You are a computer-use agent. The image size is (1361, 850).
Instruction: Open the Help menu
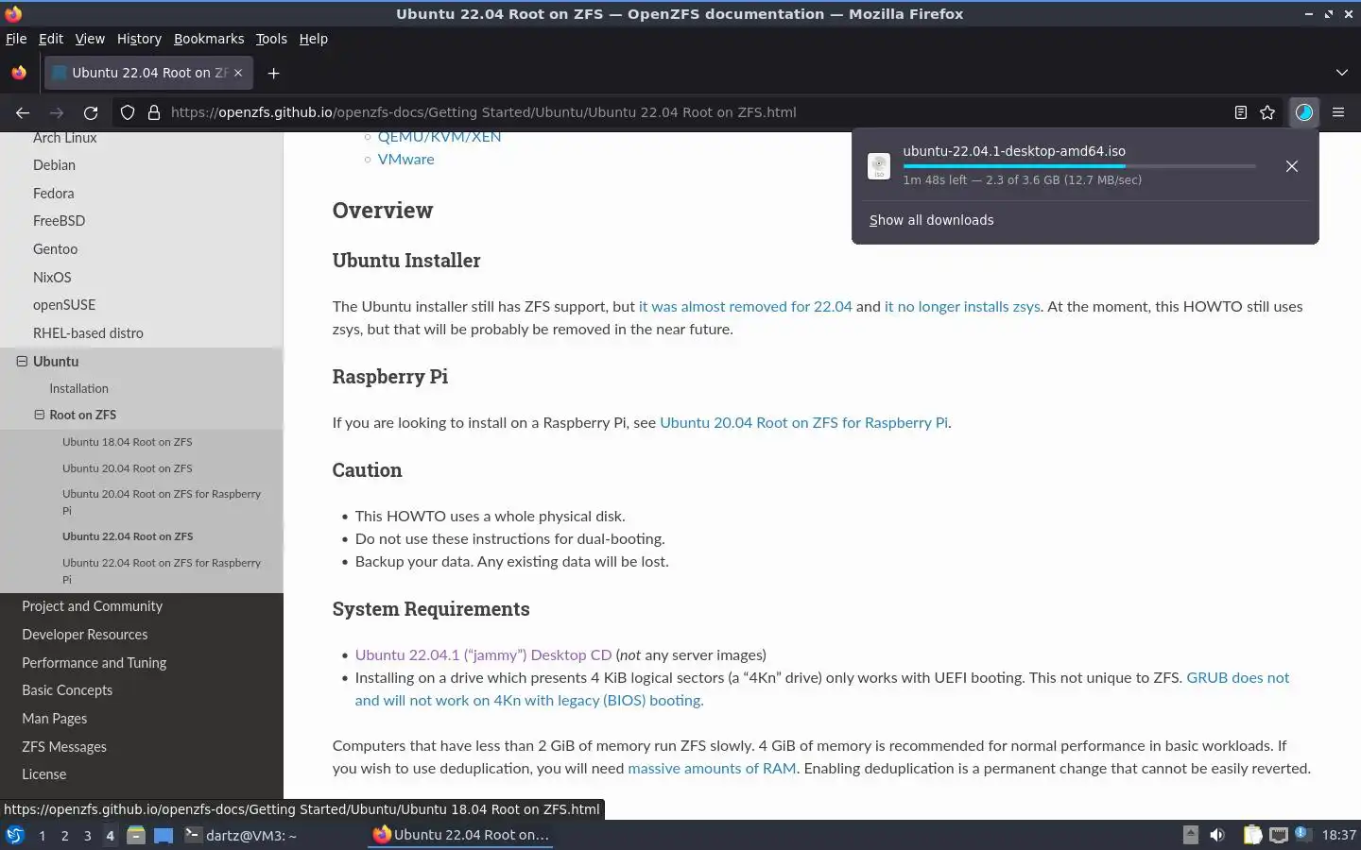click(x=314, y=39)
